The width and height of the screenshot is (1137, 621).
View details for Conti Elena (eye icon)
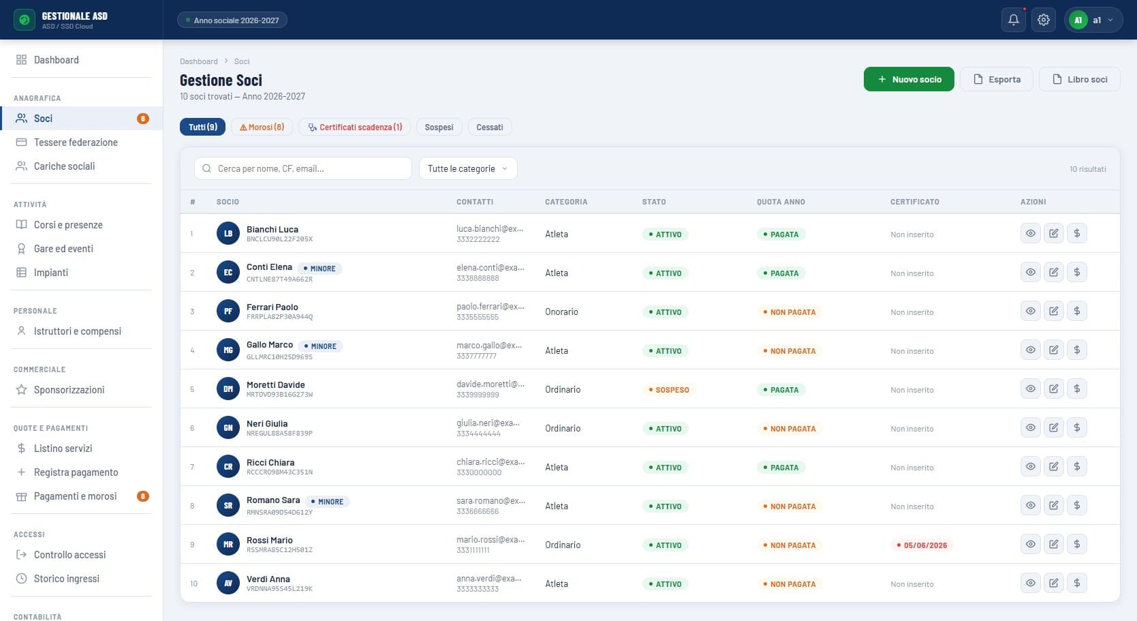[1031, 272]
